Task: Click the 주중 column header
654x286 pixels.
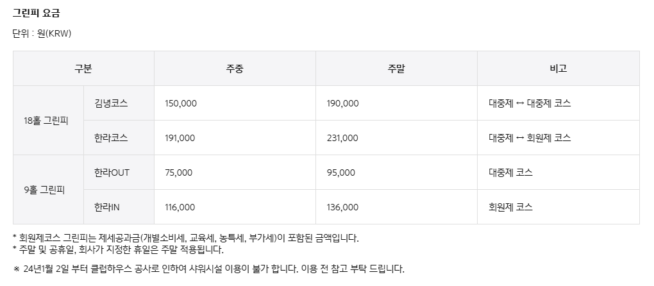Action: pos(235,69)
